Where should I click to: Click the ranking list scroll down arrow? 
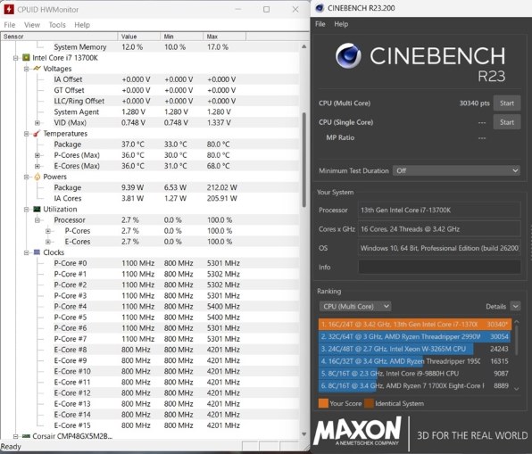517,389
